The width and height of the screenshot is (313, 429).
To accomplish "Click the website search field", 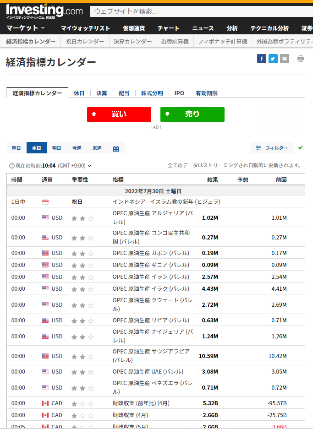I will 201,11.
